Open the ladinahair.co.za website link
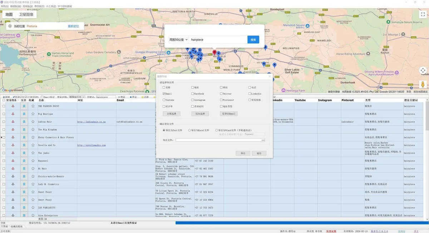The height and width of the screenshot is (233, 429). click(91, 122)
